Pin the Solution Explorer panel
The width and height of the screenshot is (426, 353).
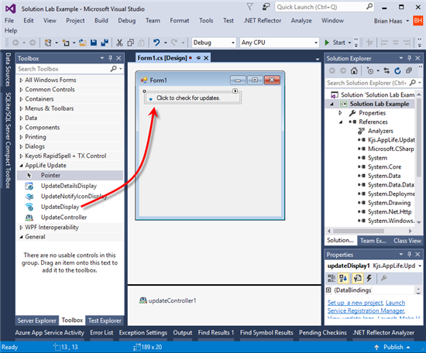tap(409, 58)
